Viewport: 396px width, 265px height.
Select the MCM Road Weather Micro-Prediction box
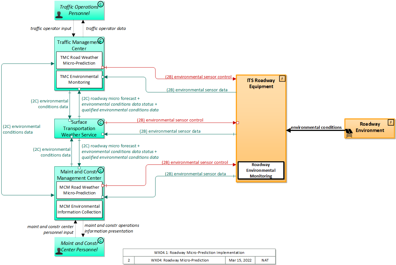79,190
